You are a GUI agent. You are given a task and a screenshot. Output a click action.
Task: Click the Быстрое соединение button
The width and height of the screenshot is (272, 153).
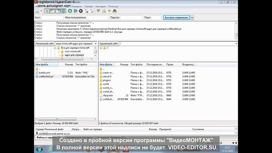pos(176,17)
